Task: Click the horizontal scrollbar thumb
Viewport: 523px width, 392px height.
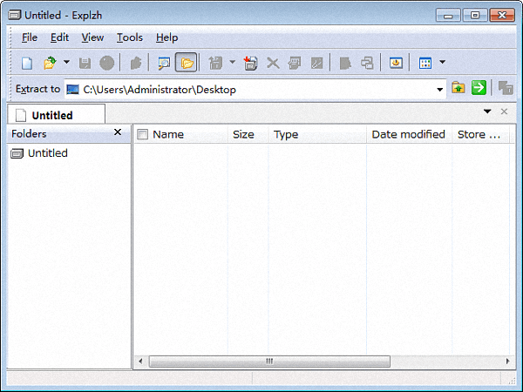Action: [x=268, y=361]
